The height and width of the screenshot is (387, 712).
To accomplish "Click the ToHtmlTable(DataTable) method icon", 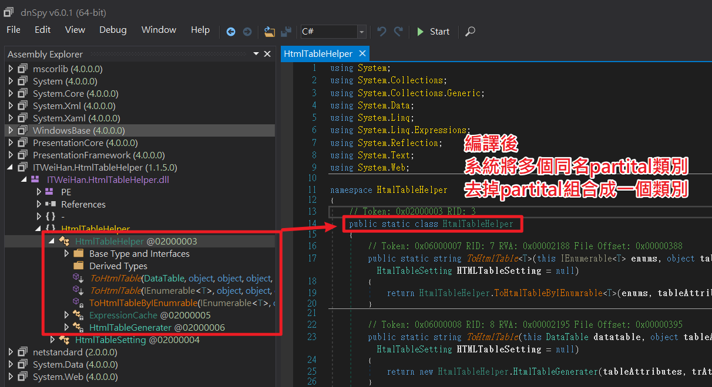I will point(79,278).
